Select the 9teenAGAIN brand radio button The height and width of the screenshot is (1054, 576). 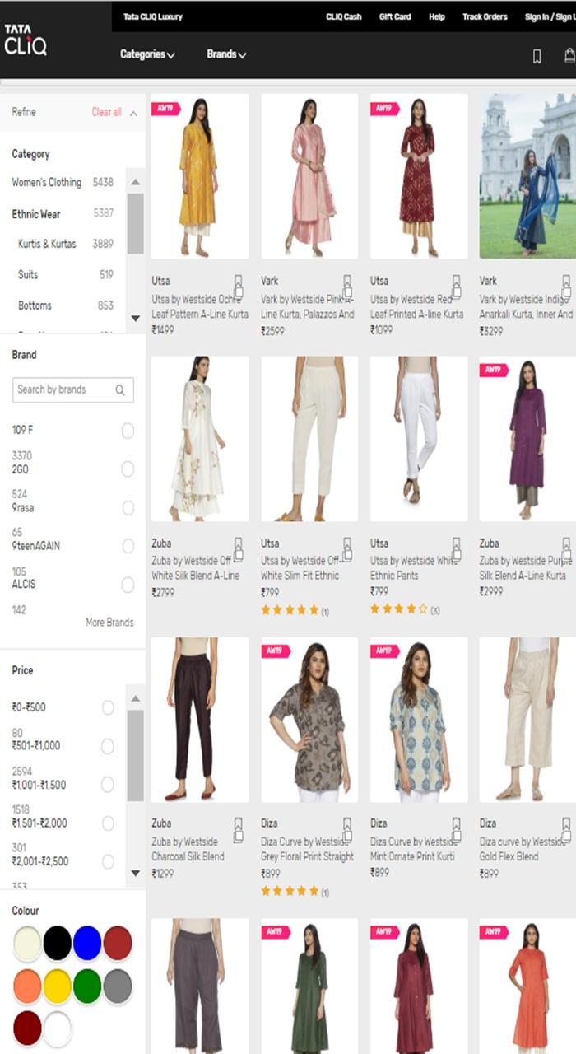(x=128, y=546)
